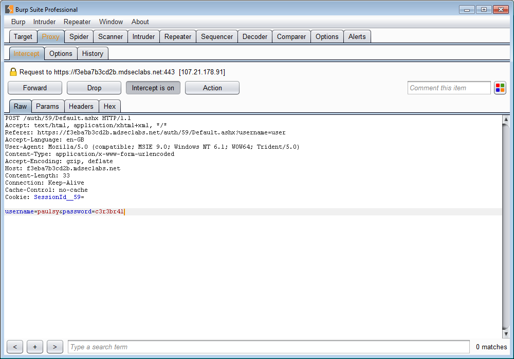Open the Burp menu
Image resolution: width=514 pixels, height=359 pixels.
18,22
